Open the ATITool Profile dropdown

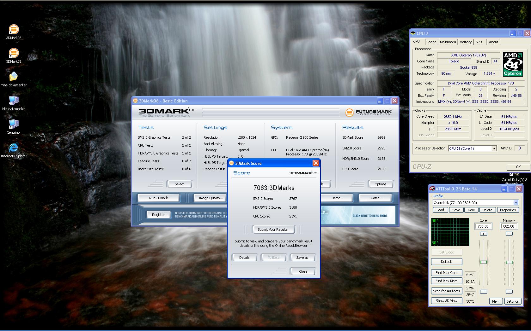[x=516, y=203]
